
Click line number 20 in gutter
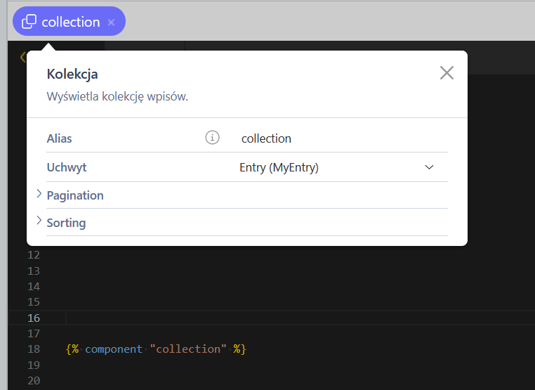pos(33,381)
